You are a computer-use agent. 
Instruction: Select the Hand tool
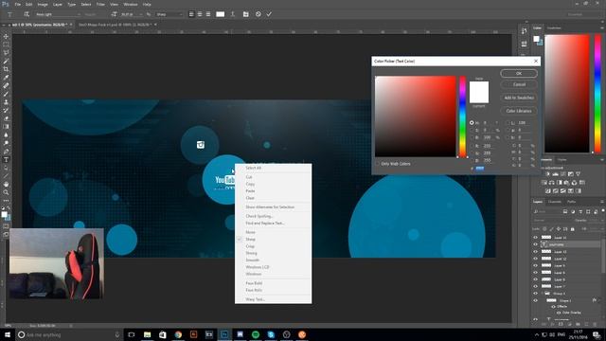(x=6, y=185)
